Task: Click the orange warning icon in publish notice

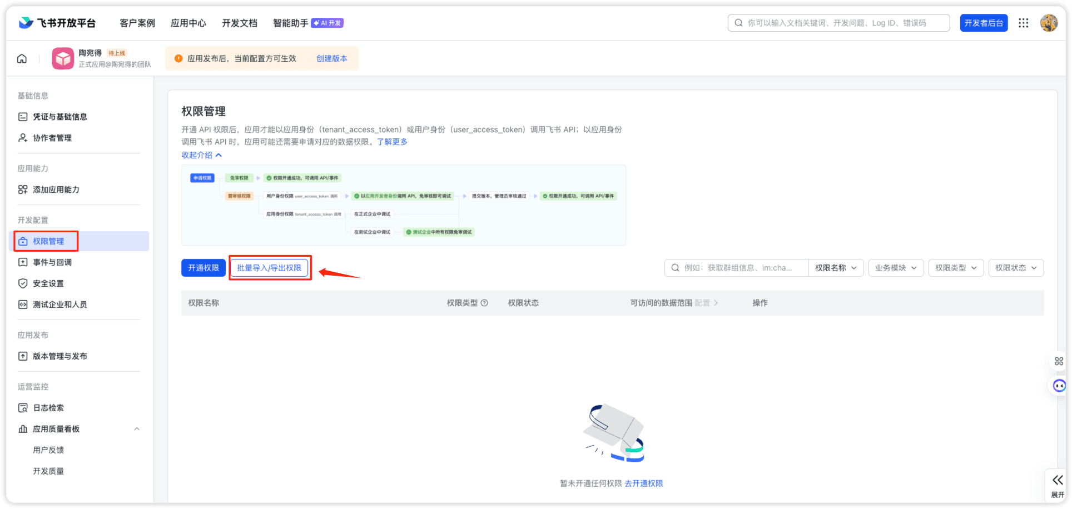Action: coord(178,58)
